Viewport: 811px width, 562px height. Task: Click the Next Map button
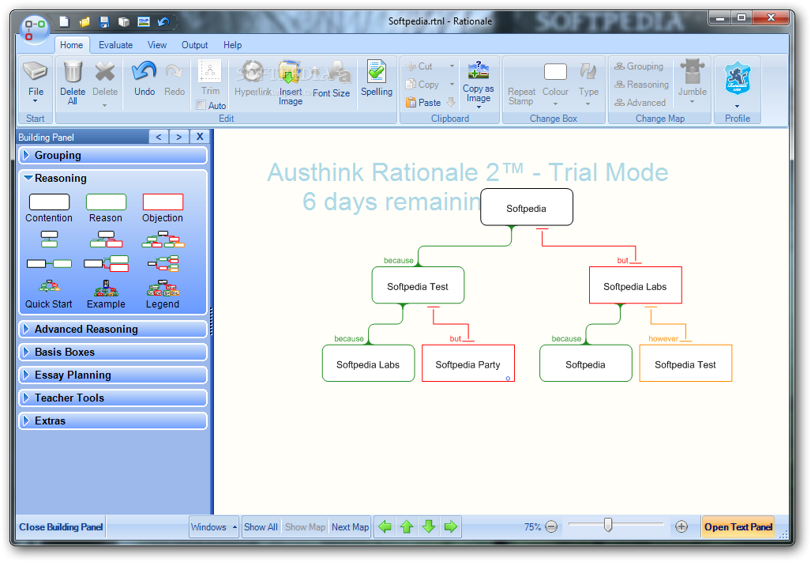click(x=350, y=526)
